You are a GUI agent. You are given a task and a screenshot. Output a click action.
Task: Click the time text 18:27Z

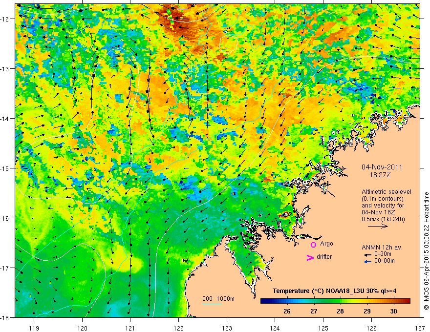point(380,175)
